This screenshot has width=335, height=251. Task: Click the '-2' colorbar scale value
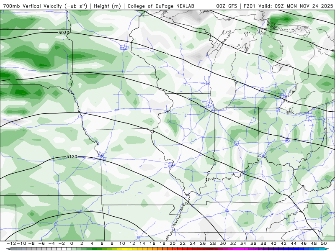(62, 243)
